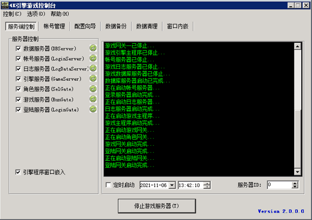The height and width of the screenshot is (220, 312).
Task: Increase the time value with up spinner
Action: click(x=207, y=183)
